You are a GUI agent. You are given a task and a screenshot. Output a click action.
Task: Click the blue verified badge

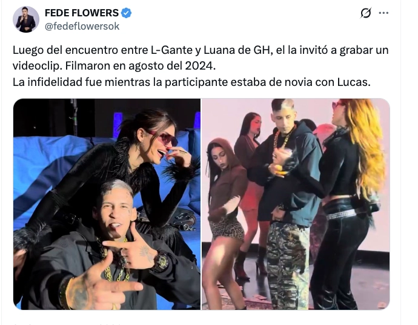tap(127, 13)
